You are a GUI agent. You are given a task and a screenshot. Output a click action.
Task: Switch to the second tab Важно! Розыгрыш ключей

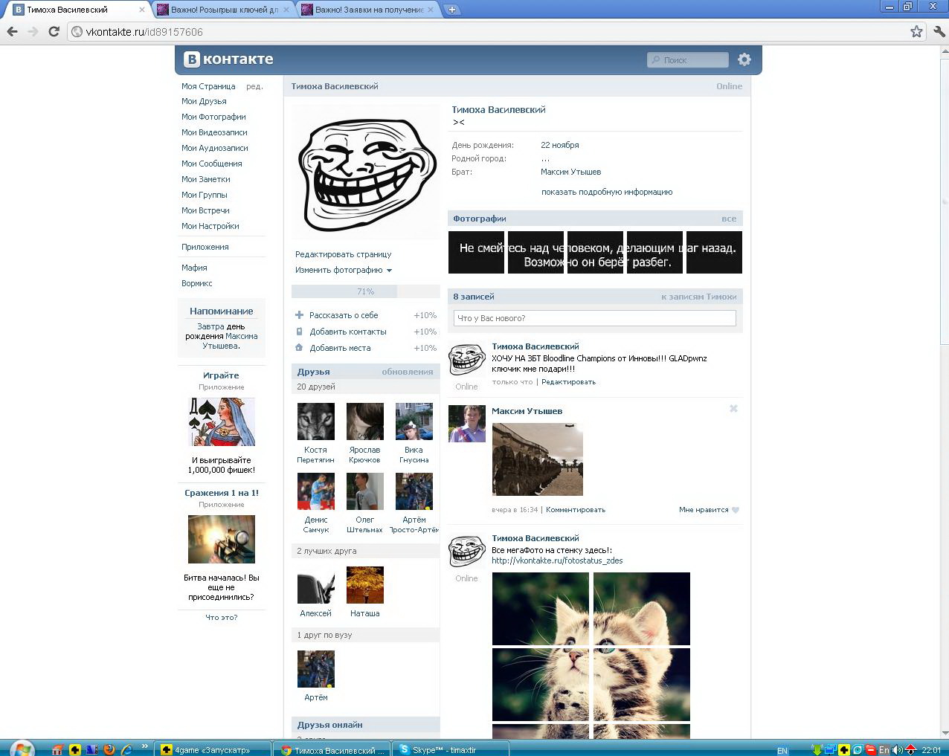pos(223,10)
